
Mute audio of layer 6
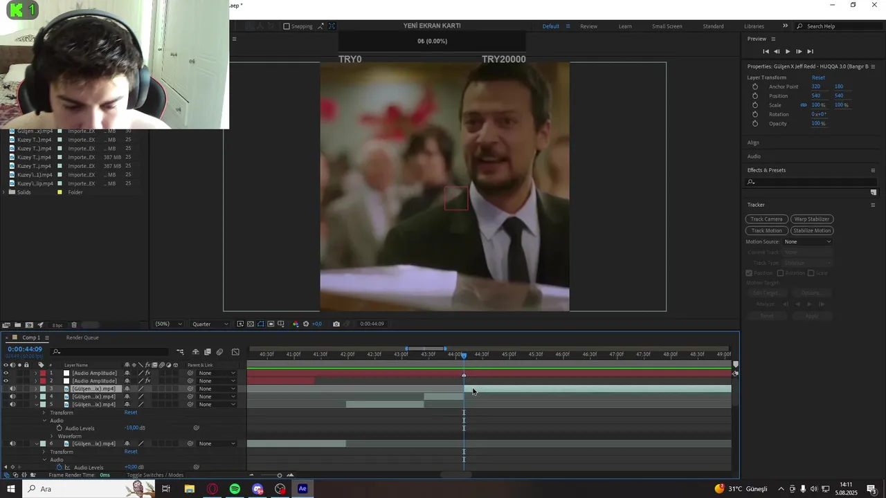12,444
